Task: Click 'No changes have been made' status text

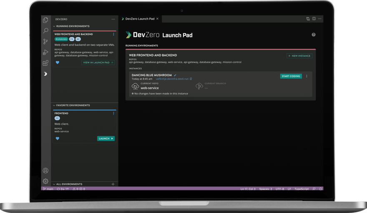Action: [161, 94]
